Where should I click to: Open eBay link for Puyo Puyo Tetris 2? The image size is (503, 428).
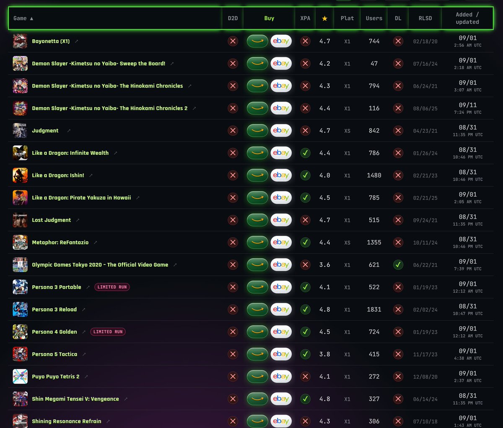point(281,377)
